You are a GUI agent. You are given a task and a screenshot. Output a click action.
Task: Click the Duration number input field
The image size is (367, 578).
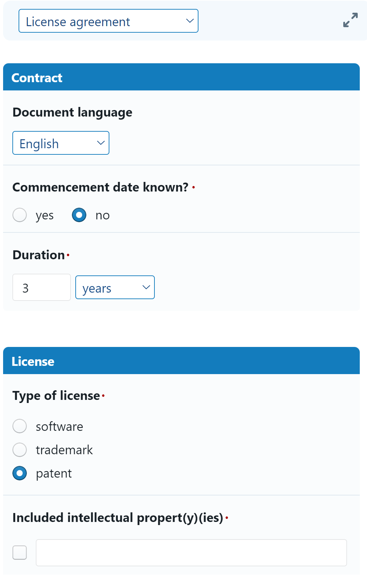click(42, 287)
